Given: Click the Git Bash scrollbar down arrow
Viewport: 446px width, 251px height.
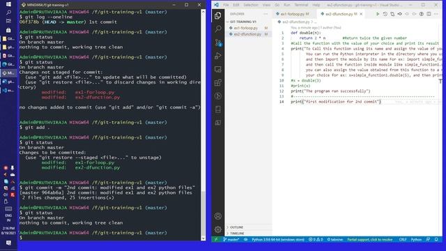Looking at the screenshot, I should tap(203, 238).
